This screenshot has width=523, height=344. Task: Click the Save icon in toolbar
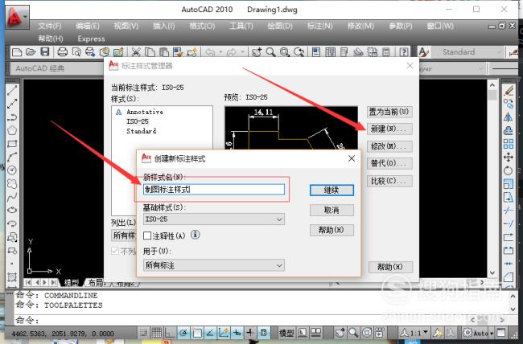point(45,51)
